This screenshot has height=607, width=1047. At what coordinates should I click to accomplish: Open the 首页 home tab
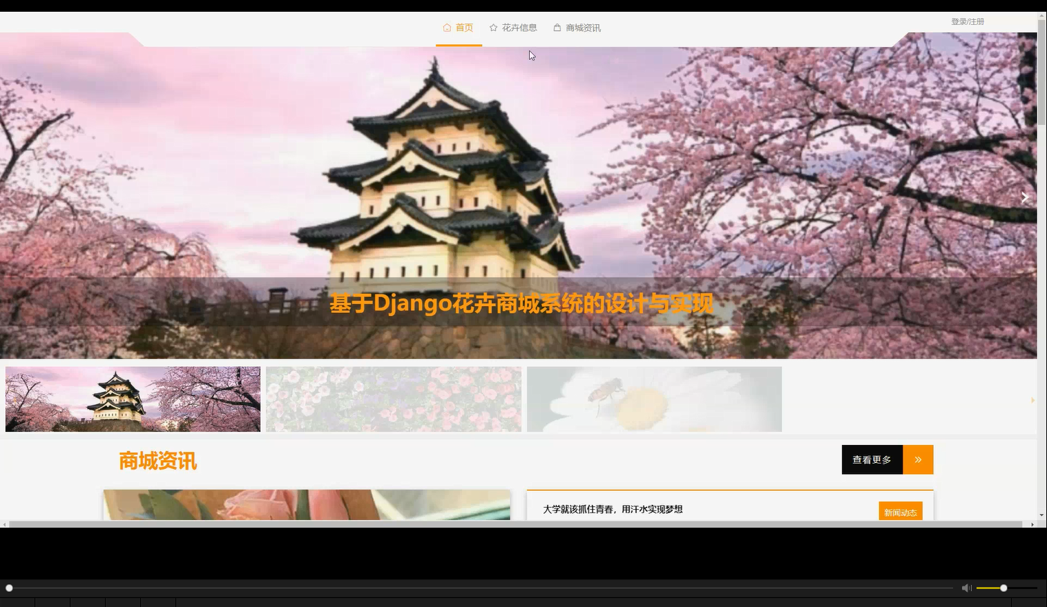coord(459,28)
